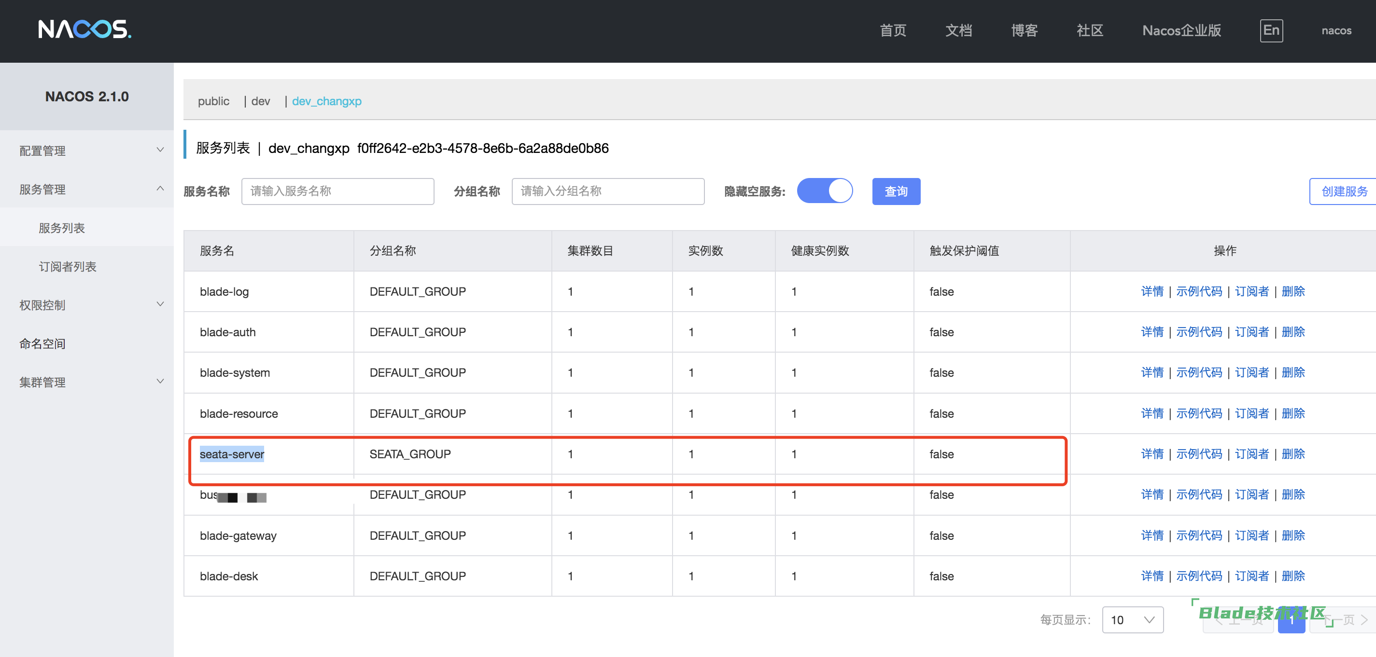Open 示例代码 for blade-log
Screen dimensions: 1376x657
[1199, 291]
